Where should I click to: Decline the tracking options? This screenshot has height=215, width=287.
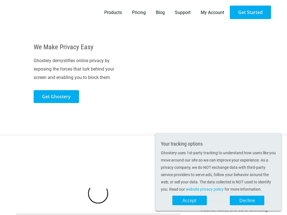pyautogui.click(x=247, y=200)
